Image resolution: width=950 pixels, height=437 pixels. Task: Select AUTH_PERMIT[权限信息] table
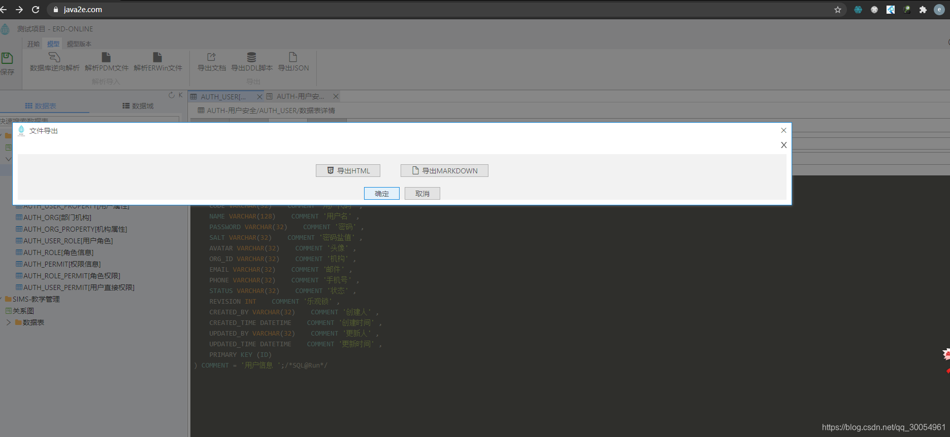pos(62,264)
